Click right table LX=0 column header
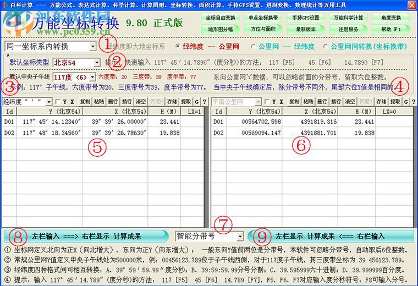The height and width of the screenshot is (286, 418). (x=394, y=112)
